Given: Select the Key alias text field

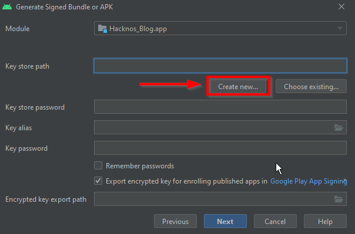Looking at the screenshot, I should pyautogui.click(x=214, y=127).
